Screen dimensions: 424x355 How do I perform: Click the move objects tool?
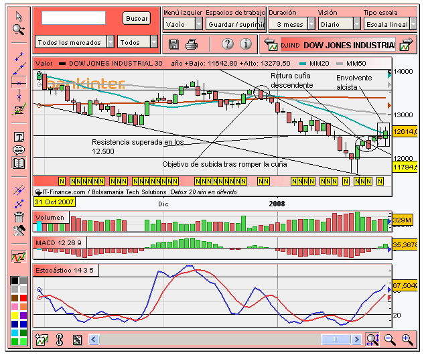[x=19, y=204]
